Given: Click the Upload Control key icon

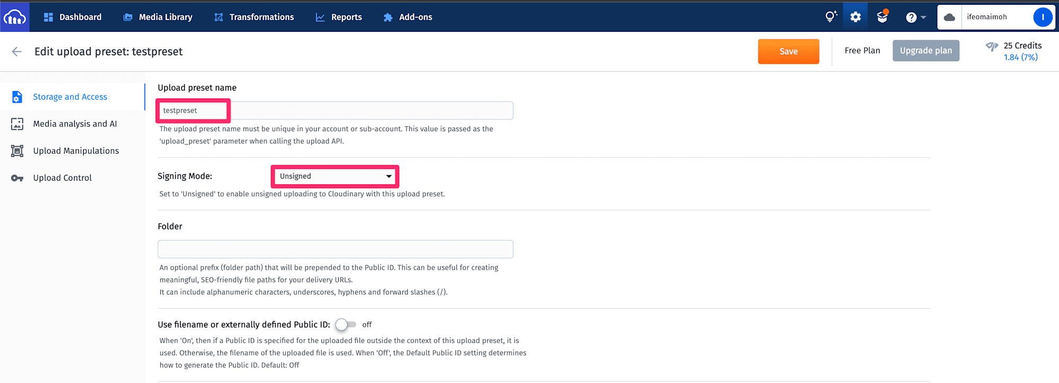Looking at the screenshot, I should tap(17, 178).
